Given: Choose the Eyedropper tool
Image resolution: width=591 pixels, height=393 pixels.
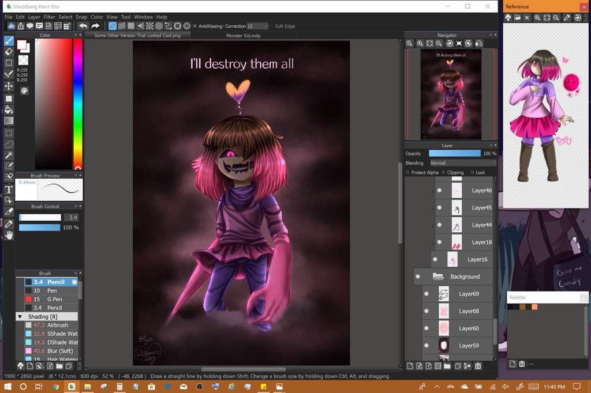Looking at the screenshot, I should tap(9, 224).
